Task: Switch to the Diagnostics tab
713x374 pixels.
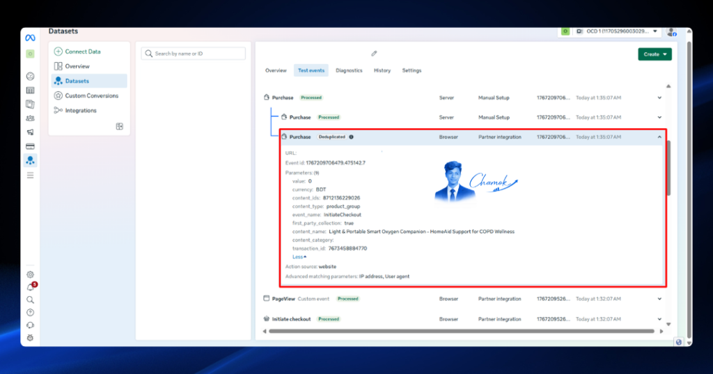Action: 349,70
